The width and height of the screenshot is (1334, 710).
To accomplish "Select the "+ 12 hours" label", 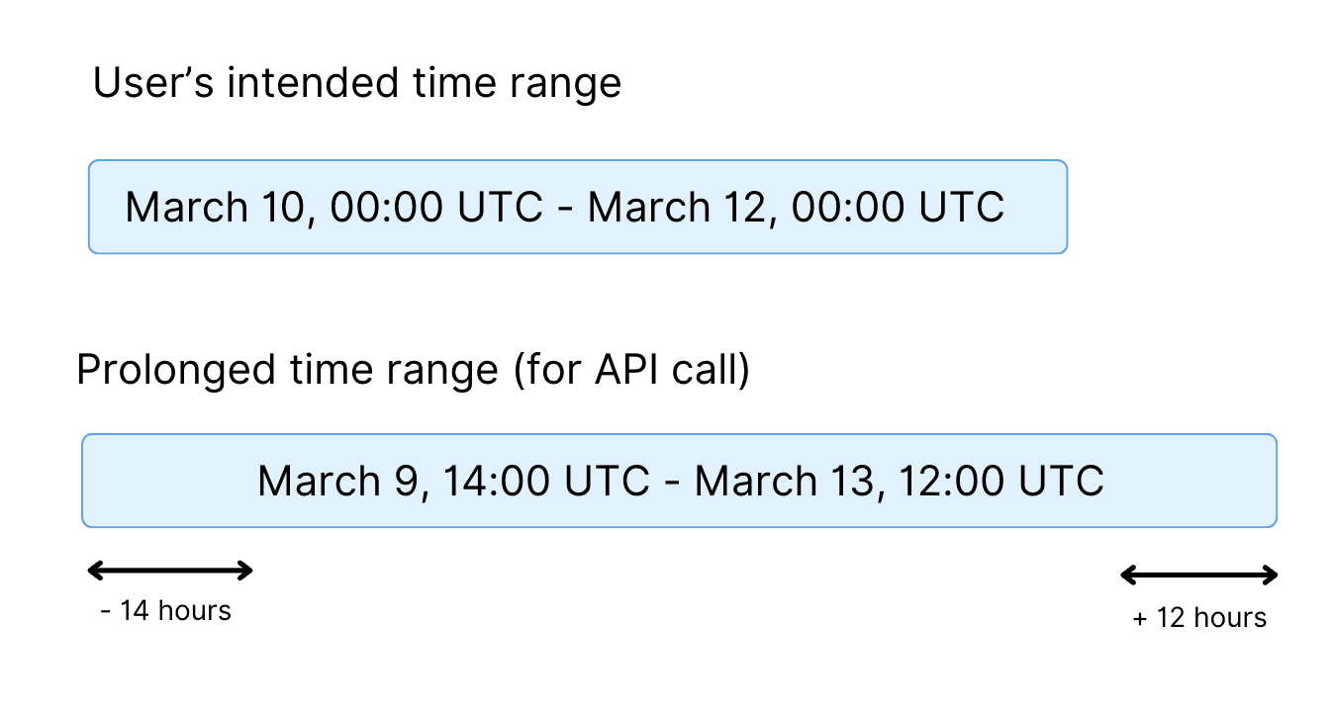I will click(x=1199, y=618).
